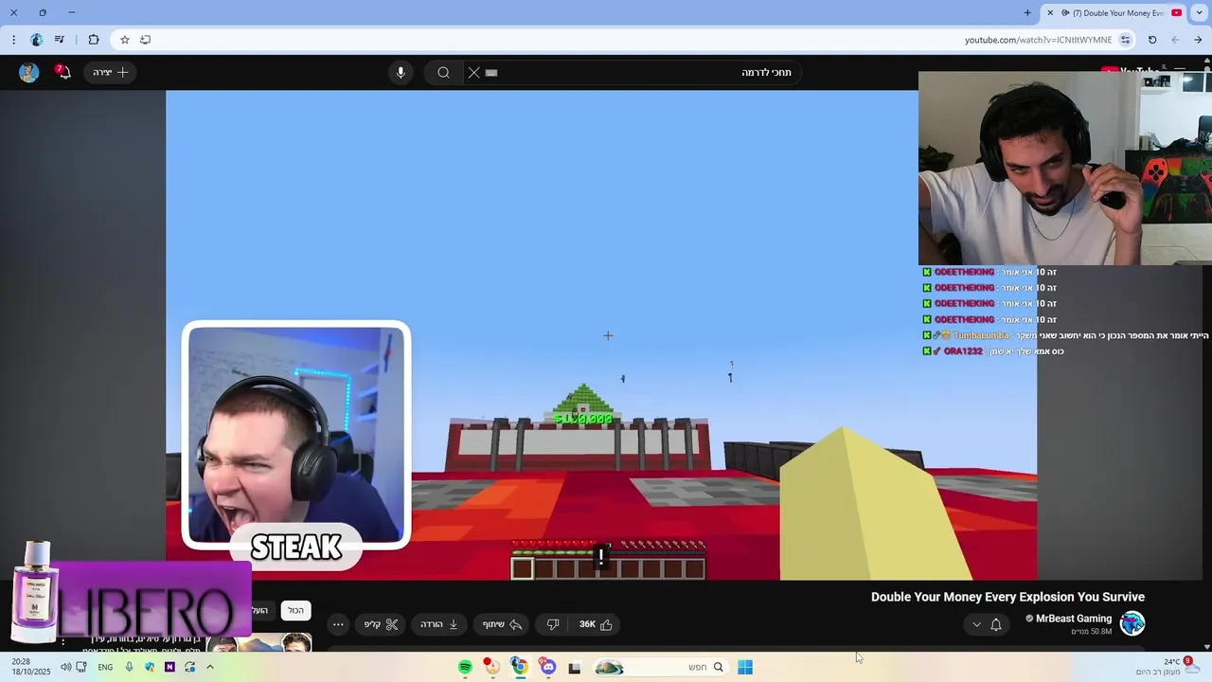
Task: Open Spotify from taskbar
Action: pyautogui.click(x=465, y=667)
